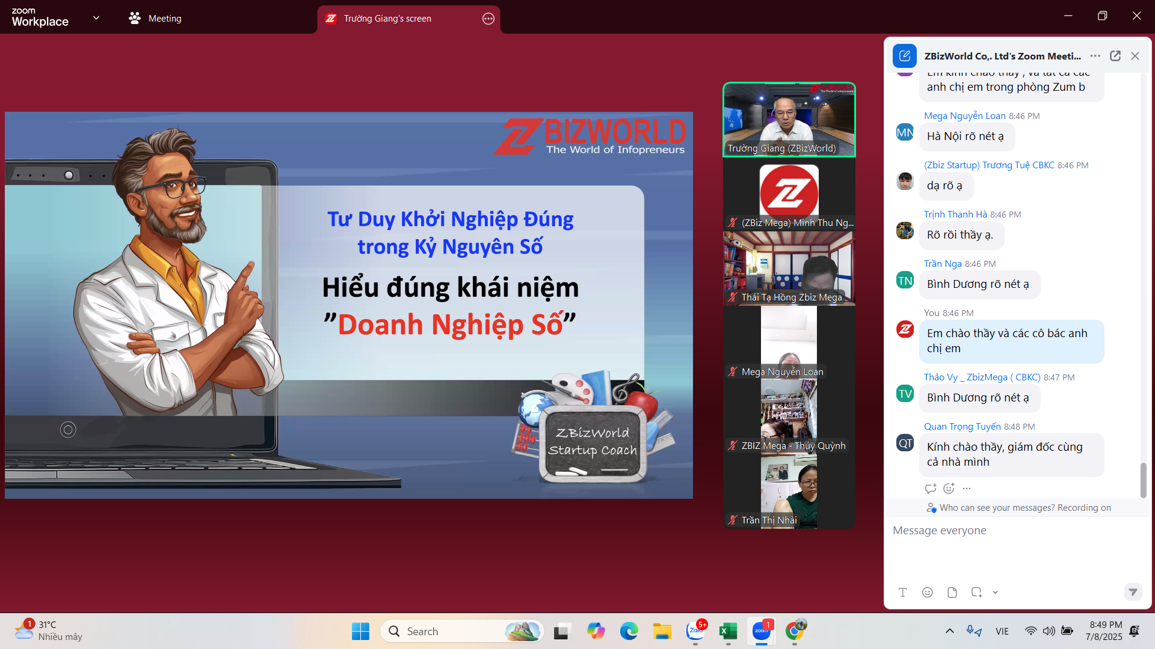
Task: Select Trường Giang (ZBizWorld) video thumbnail
Action: coord(789,120)
